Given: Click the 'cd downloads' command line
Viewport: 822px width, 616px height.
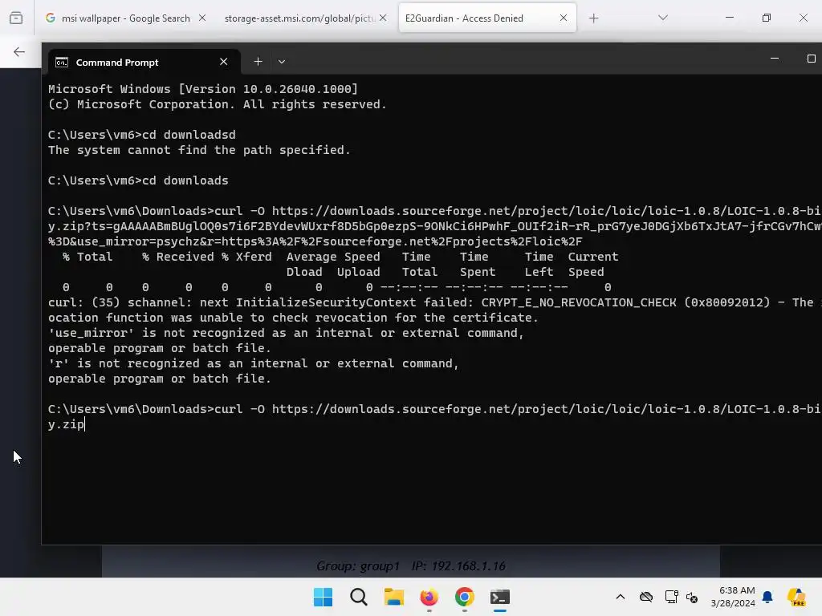Looking at the screenshot, I should [138, 180].
